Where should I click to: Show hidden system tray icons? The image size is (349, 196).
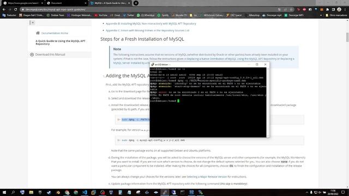(x=307, y=192)
